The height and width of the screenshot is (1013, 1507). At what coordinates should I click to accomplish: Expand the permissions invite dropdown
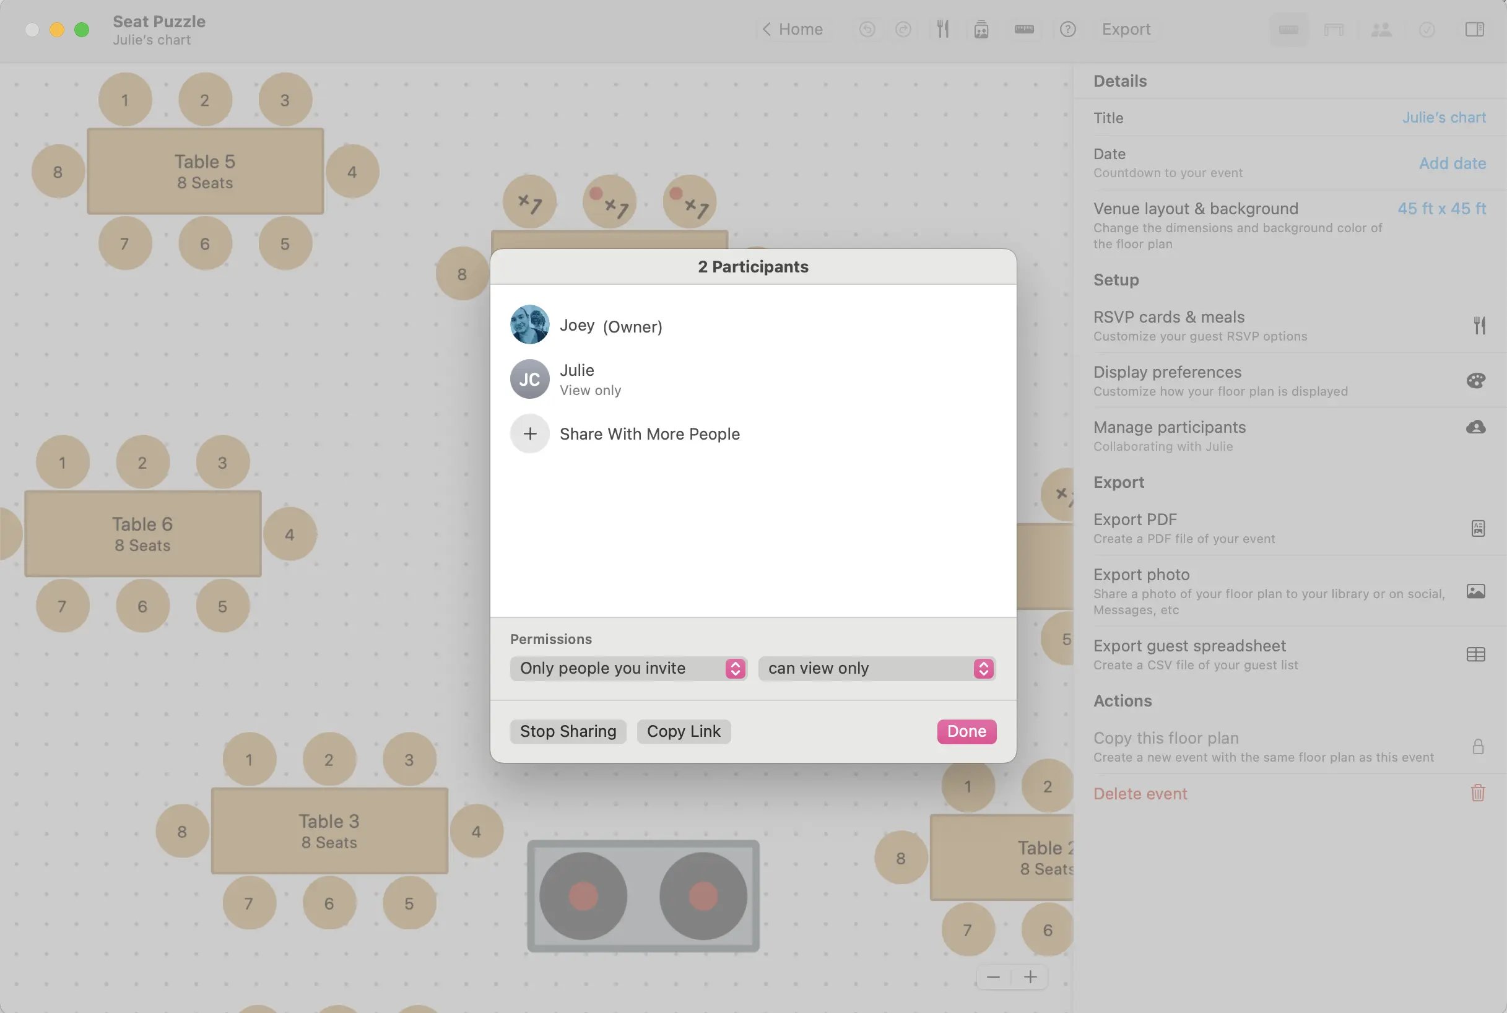click(627, 668)
